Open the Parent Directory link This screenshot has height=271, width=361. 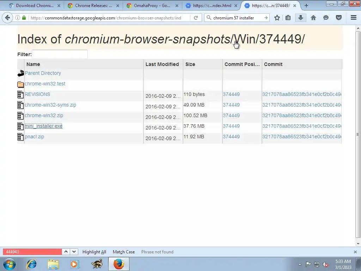(43, 73)
